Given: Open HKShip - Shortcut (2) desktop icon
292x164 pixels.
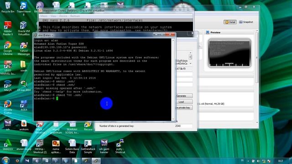Looking at the screenshot, I should click(x=40, y=146).
